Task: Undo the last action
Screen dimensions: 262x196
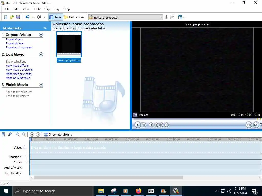Action: click(27, 17)
